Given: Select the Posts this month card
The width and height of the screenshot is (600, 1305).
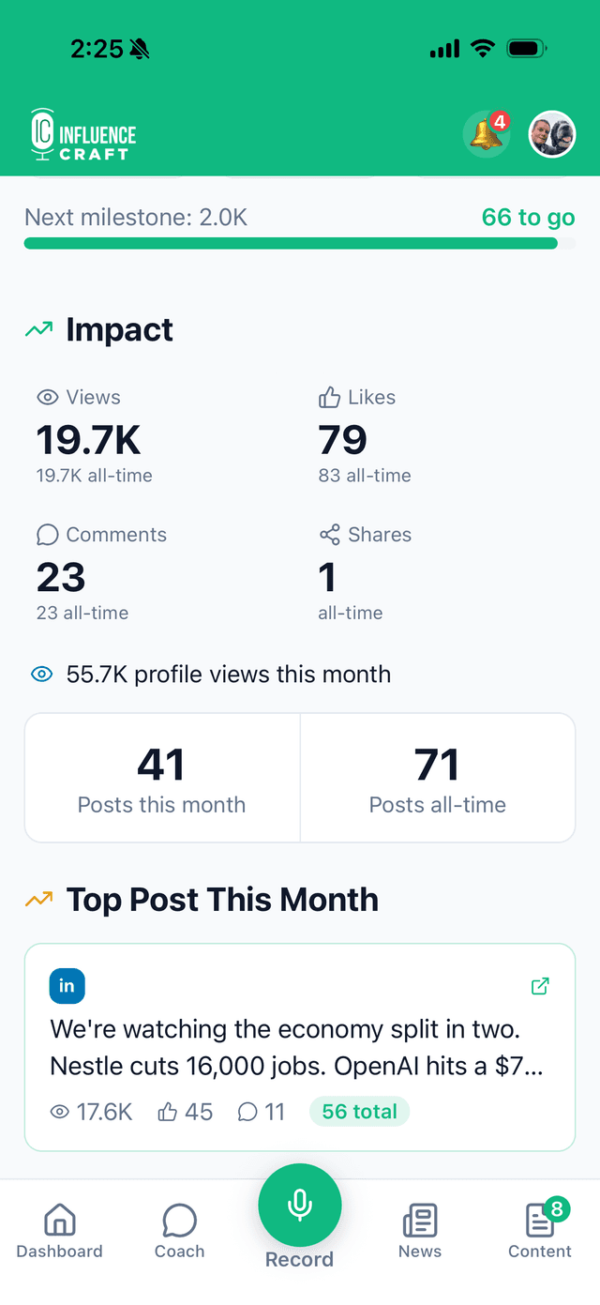Looking at the screenshot, I should 162,778.
